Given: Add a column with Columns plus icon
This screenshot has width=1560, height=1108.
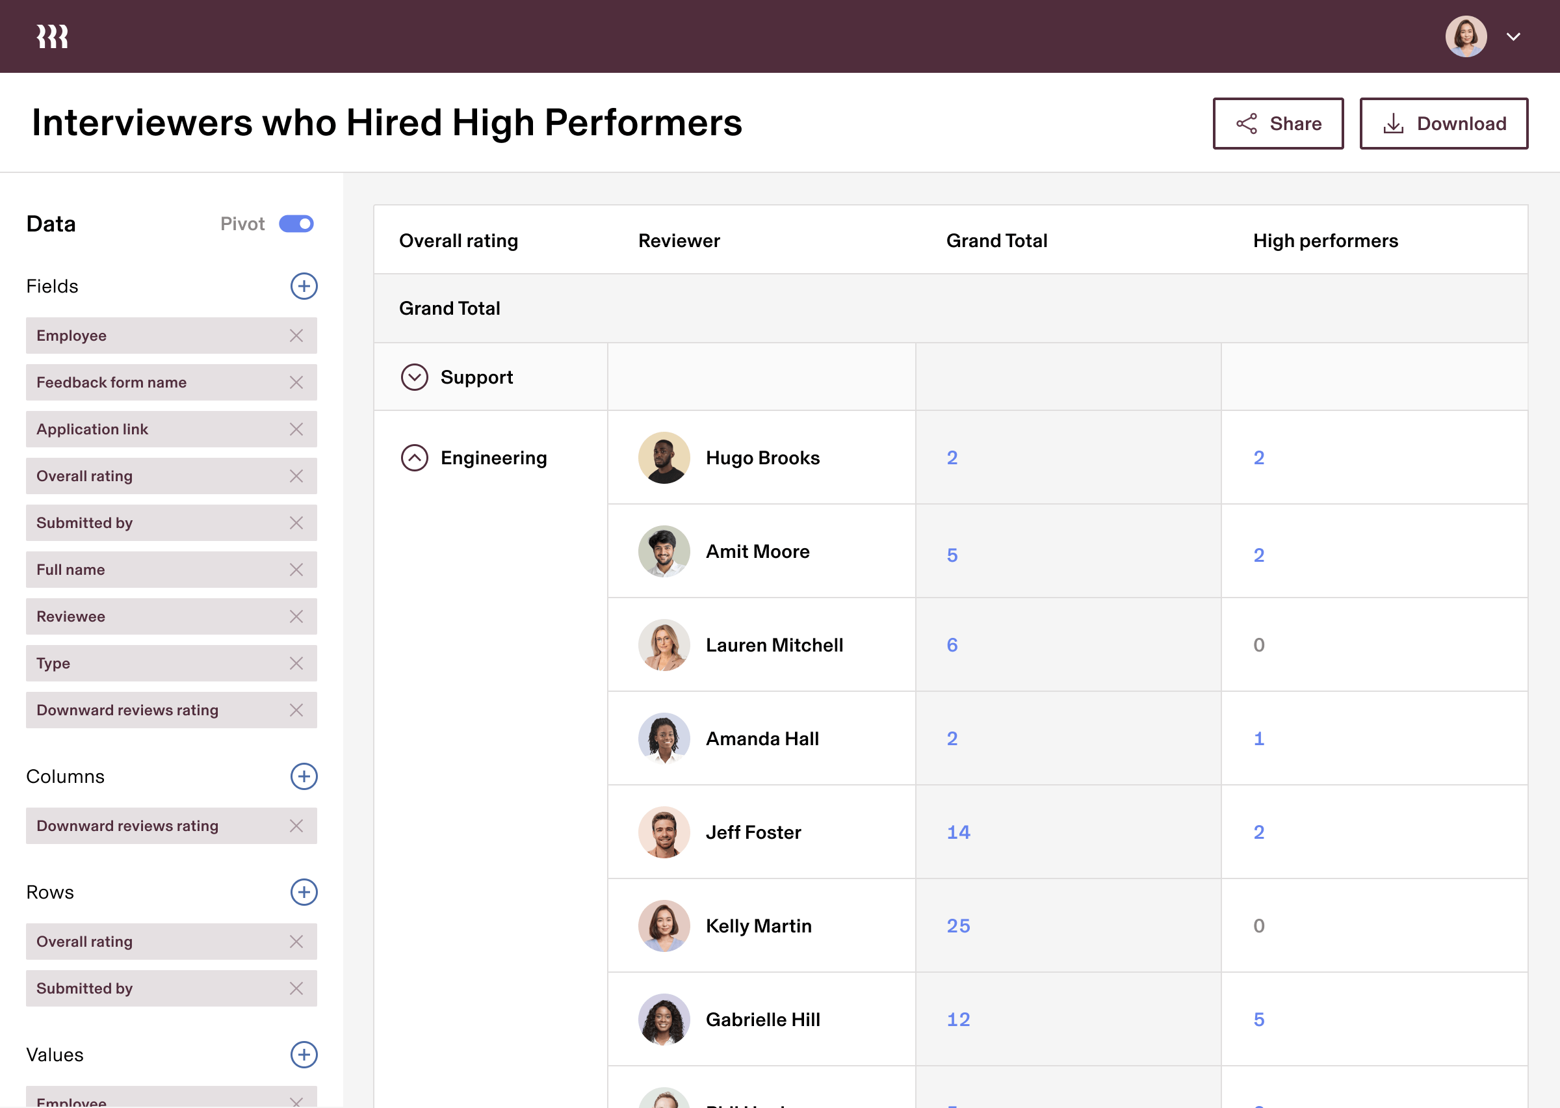Looking at the screenshot, I should [304, 776].
